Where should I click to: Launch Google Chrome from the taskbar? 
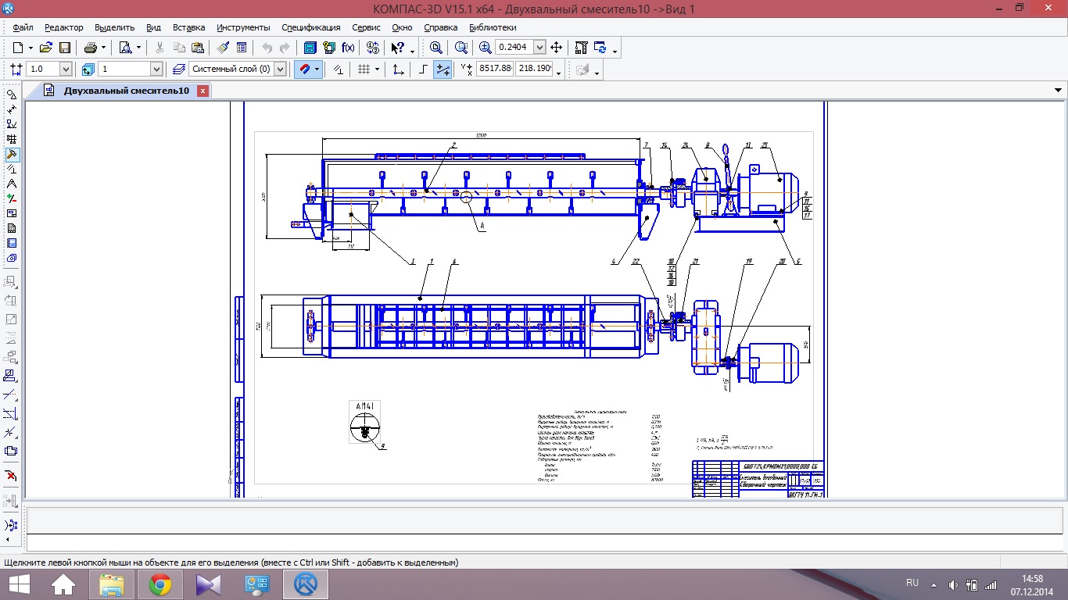160,584
